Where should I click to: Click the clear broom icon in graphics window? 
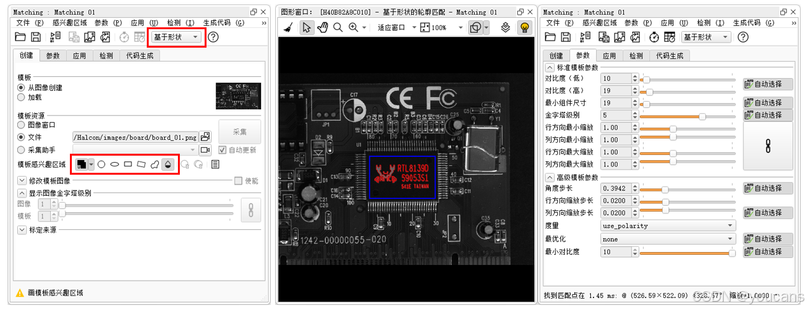288,27
